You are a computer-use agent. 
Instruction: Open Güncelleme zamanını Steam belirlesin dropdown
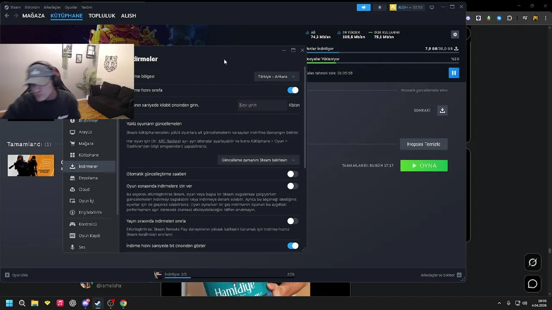[258, 160]
